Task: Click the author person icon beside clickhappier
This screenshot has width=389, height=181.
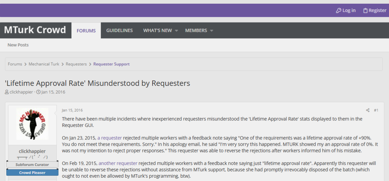Action: click(7, 92)
